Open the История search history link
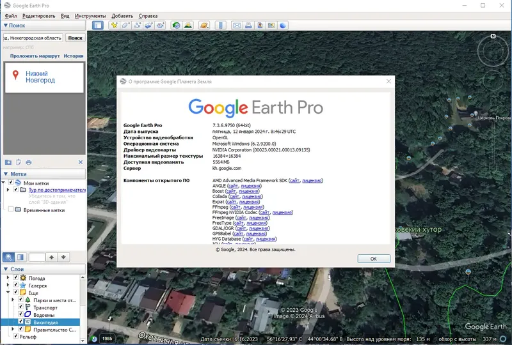This screenshot has height=345, width=512. [x=74, y=56]
